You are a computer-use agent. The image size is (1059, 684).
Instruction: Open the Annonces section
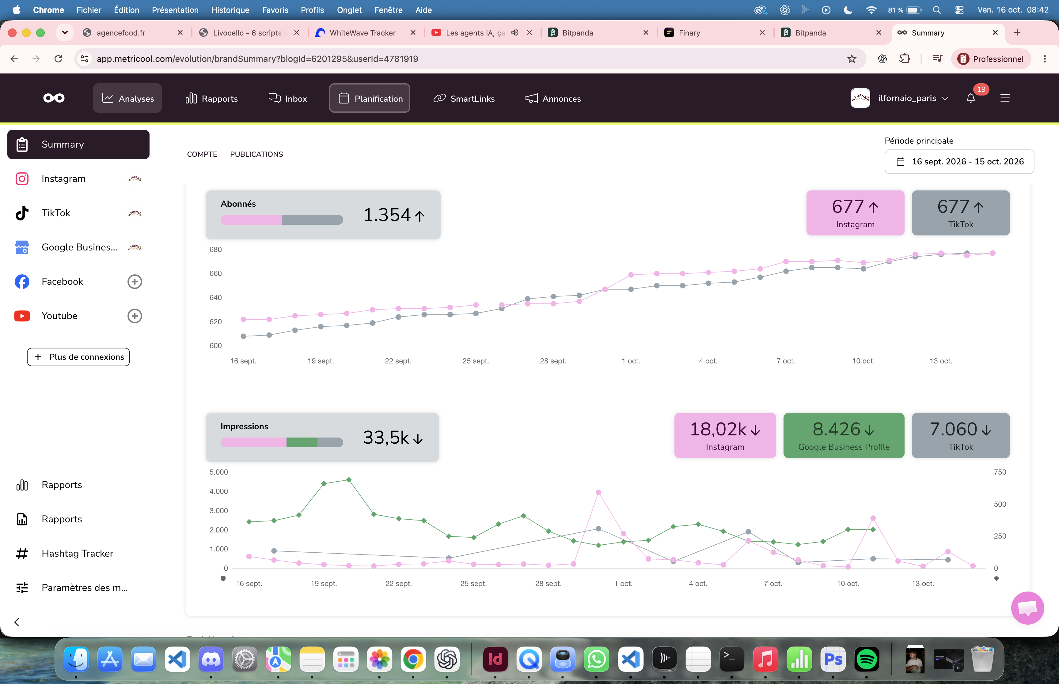(553, 98)
